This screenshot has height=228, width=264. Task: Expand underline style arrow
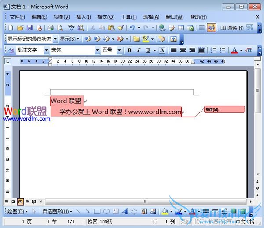click(155, 50)
